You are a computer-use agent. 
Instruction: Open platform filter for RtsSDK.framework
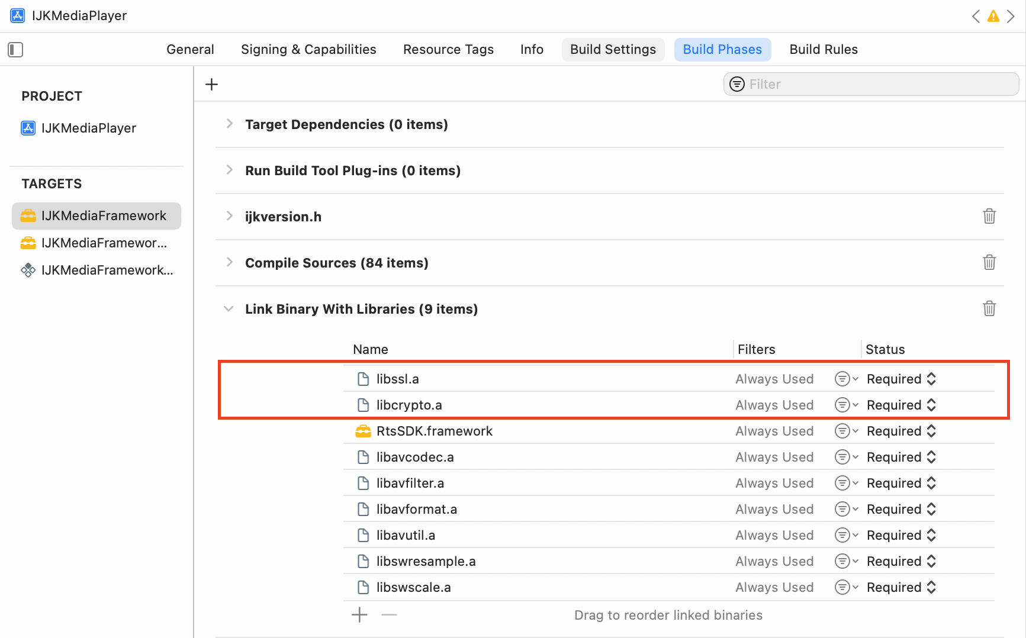[847, 431]
